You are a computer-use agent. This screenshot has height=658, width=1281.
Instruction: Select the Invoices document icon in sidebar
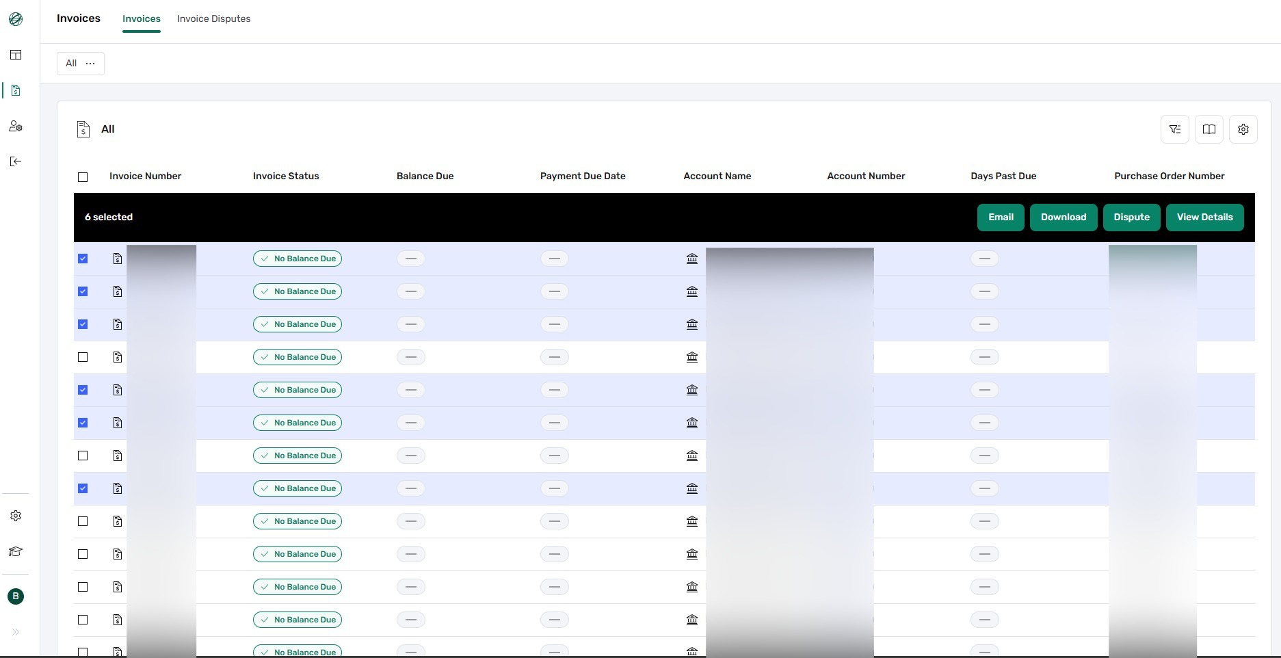(16, 90)
